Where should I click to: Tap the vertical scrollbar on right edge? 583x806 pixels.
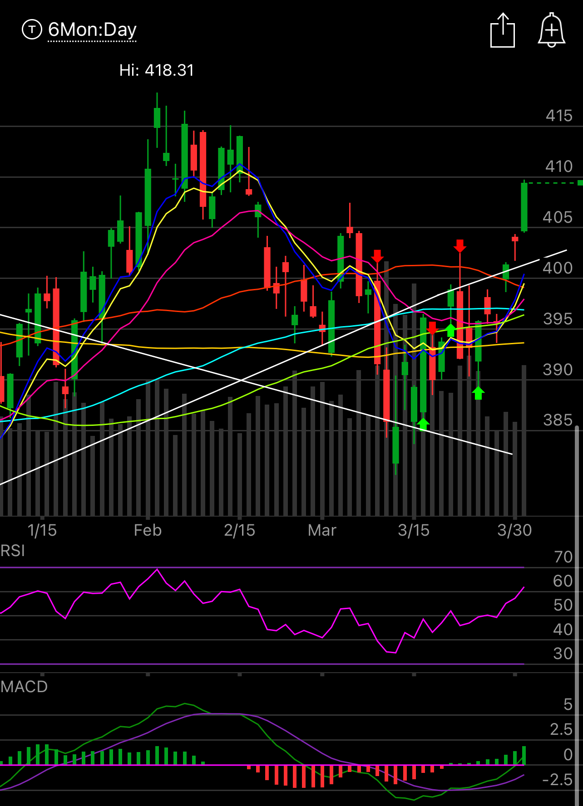[x=577, y=615]
